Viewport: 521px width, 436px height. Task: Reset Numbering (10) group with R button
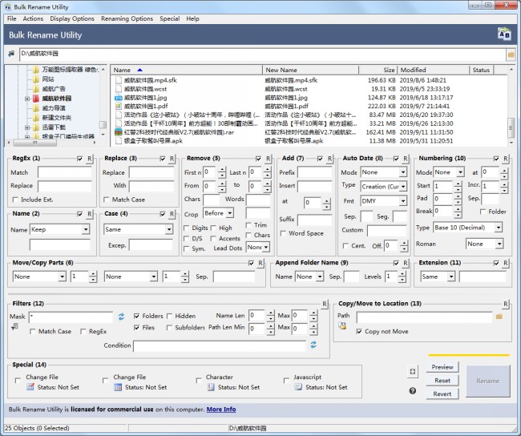coord(506,159)
